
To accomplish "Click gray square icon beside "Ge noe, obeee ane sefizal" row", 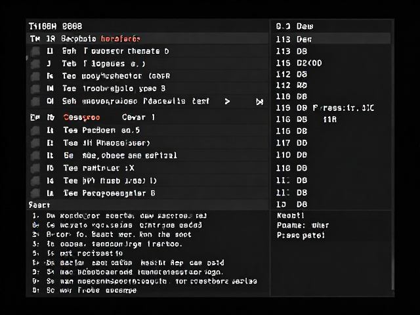I will 35,156.
